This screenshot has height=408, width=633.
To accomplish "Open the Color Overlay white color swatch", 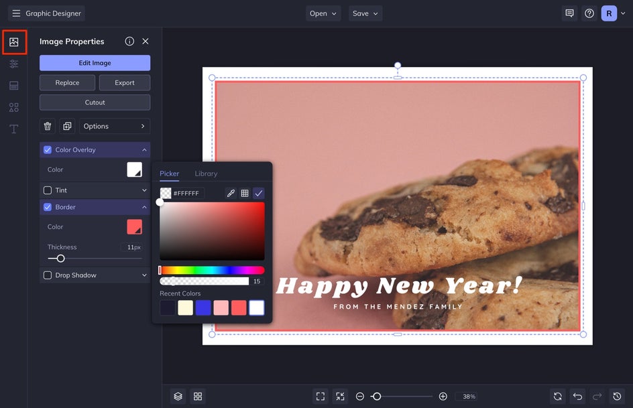I will coord(134,169).
